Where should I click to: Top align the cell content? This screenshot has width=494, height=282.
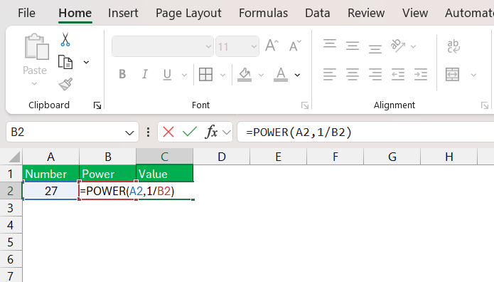click(330, 44)
